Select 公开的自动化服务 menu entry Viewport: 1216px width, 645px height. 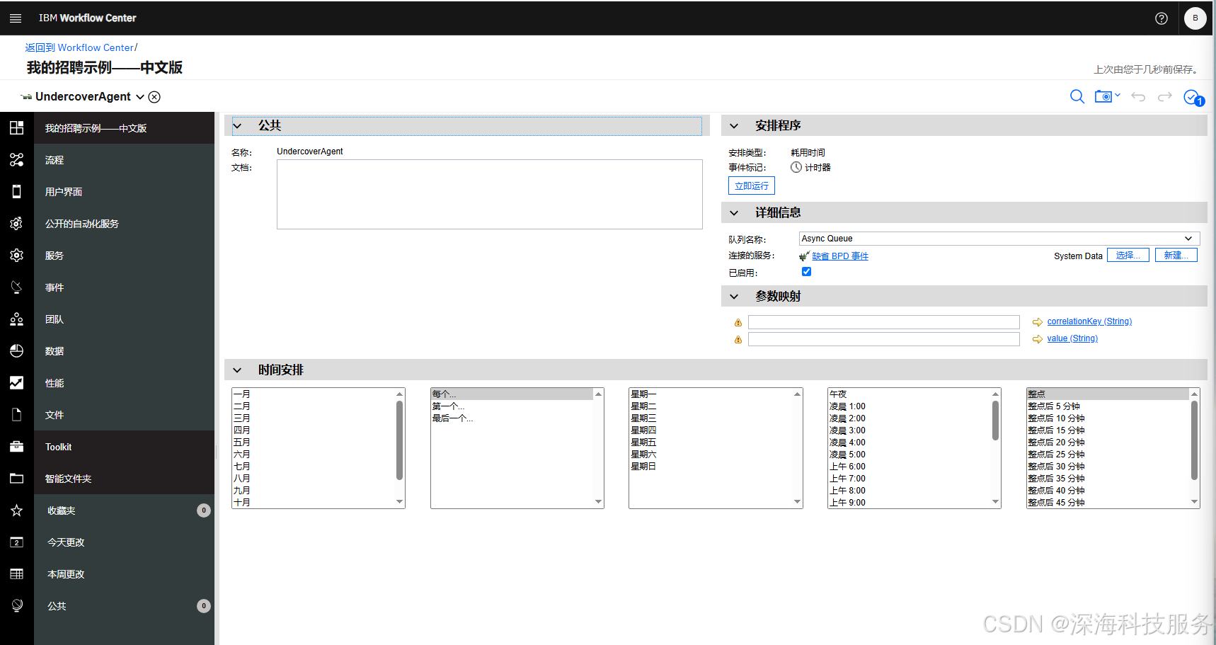124,224
